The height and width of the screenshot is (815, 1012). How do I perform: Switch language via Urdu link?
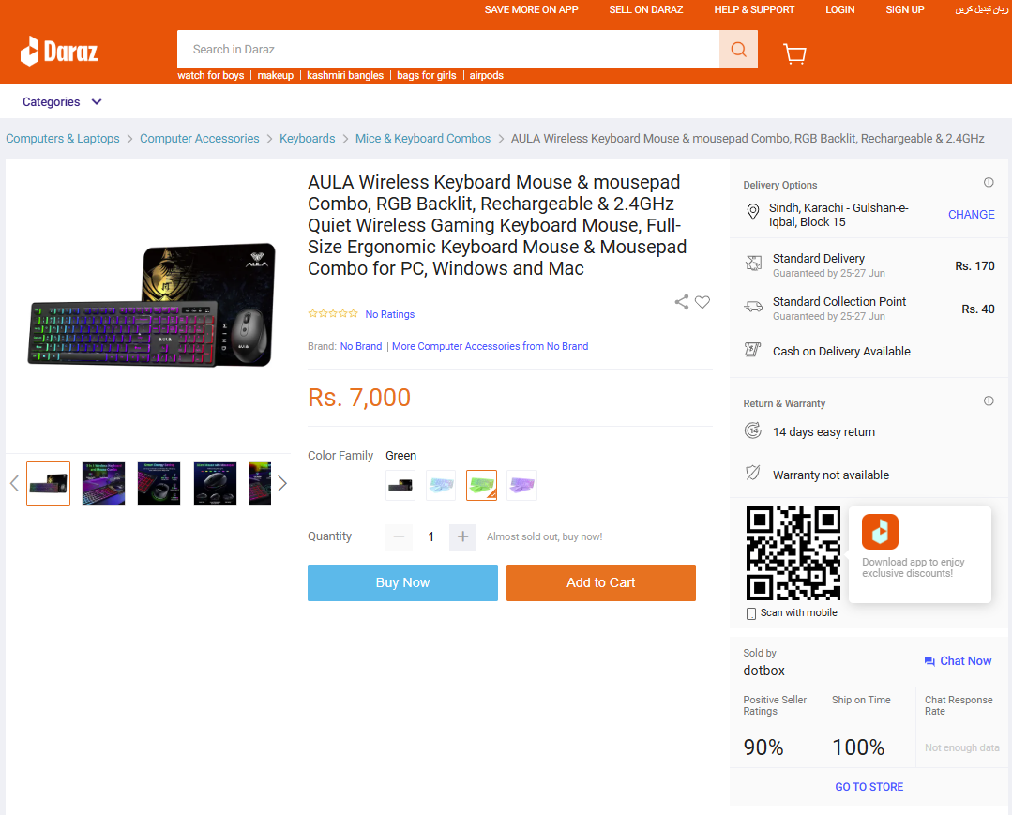point(981,9)
